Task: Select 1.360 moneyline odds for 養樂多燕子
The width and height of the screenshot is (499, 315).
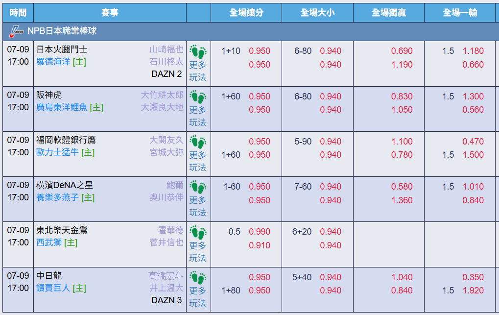Action: click(402, 200)
